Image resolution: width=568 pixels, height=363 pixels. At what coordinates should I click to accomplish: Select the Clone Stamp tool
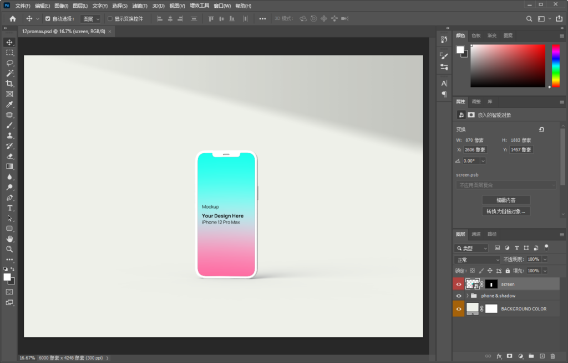coord(9,136)
